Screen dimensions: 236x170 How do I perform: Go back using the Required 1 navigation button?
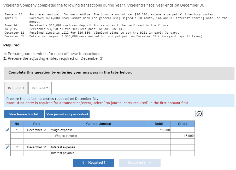pyautogui.click(x=94, y=163)
